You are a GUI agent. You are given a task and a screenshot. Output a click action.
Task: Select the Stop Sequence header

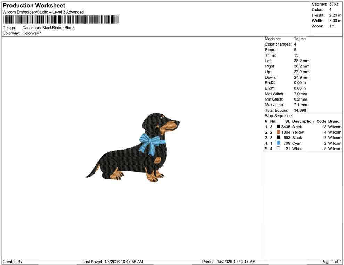click(278, 115)
